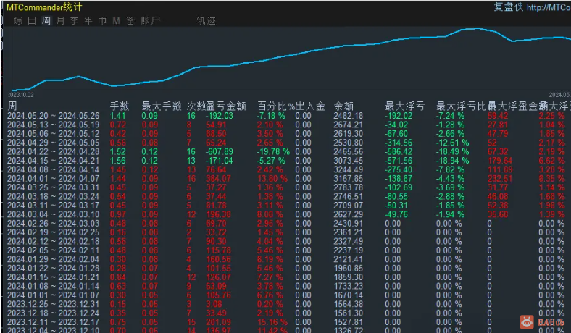The width and height of the screenshot is (571, 333).
Task: Click the 余额 column header
Action: 343,106
